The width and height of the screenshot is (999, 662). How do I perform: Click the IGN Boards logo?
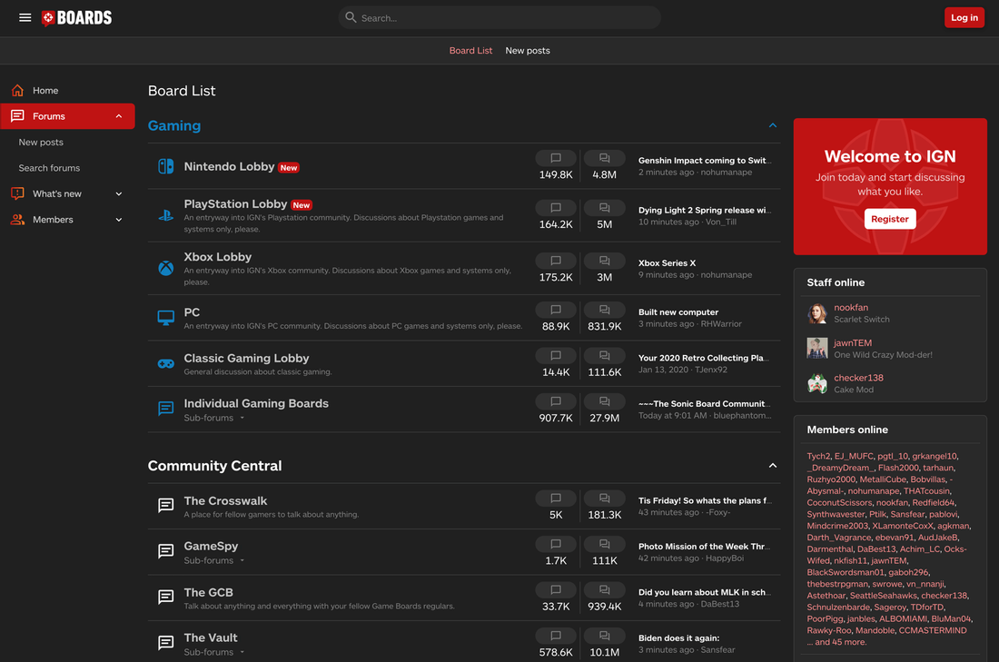[x=77, y=17]
